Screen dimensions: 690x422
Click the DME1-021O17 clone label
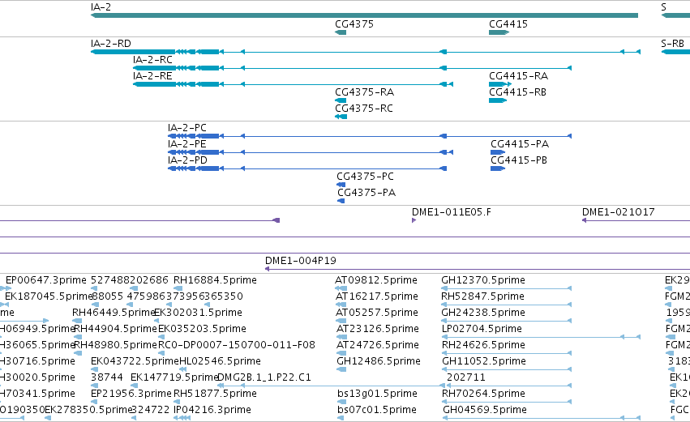[619, 212]
